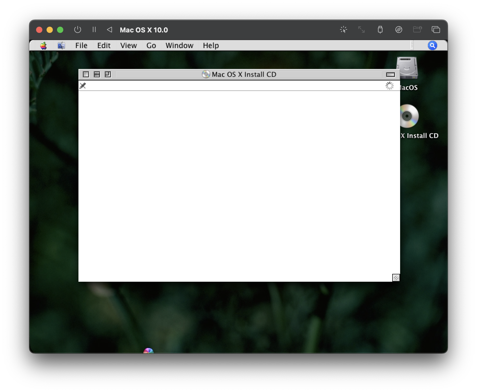Click the blue Sherlock search icon

432,45
